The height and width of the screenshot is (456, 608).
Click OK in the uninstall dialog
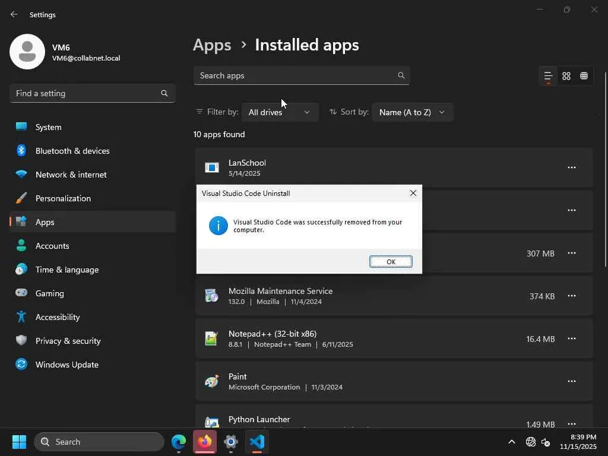coord(391,262)
